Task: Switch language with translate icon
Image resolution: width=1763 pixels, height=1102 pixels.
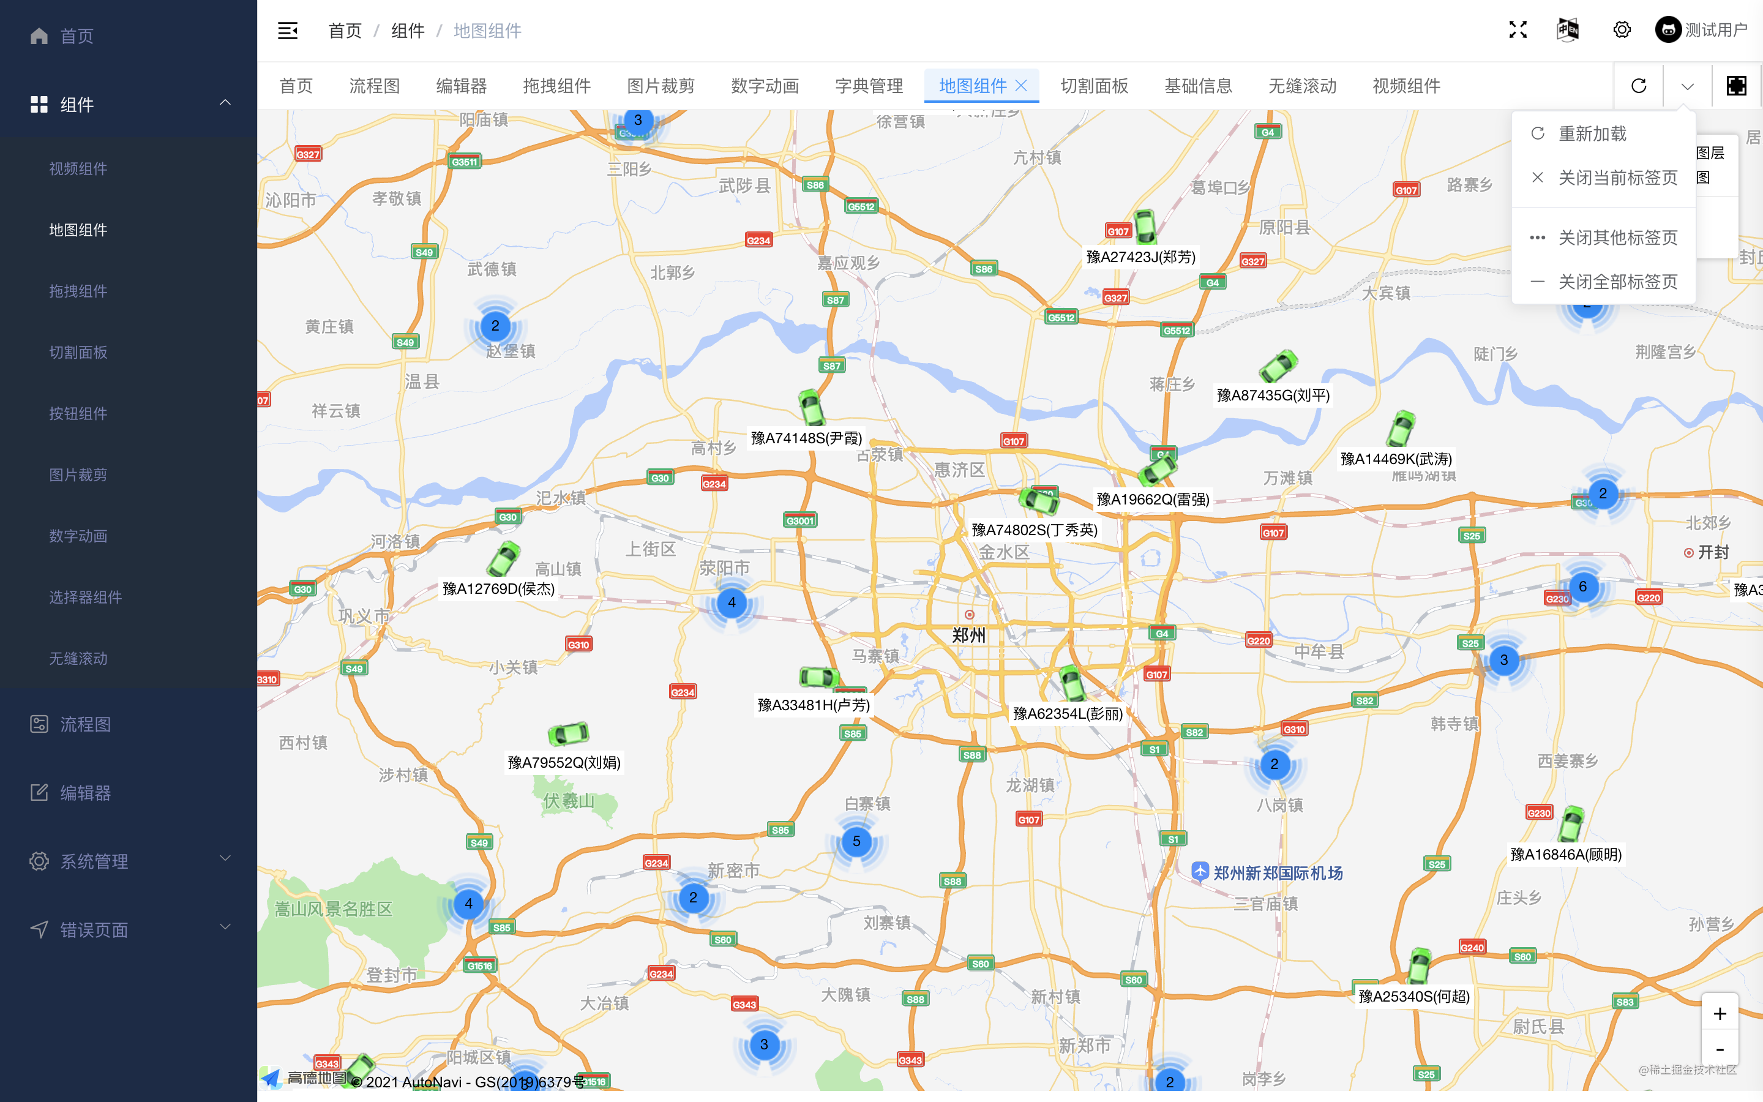Action: [1568, 30]
